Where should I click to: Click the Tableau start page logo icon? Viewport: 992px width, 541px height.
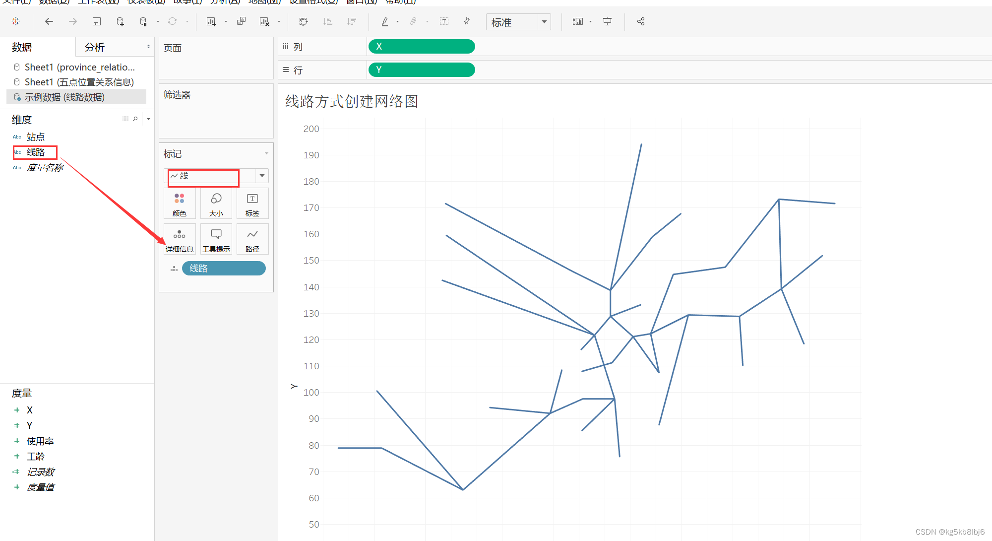16,21
